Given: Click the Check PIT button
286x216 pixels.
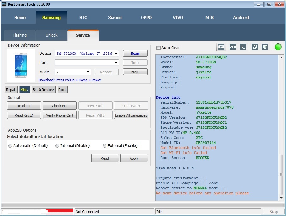Looking at the screenshot, I should (60, 106).
